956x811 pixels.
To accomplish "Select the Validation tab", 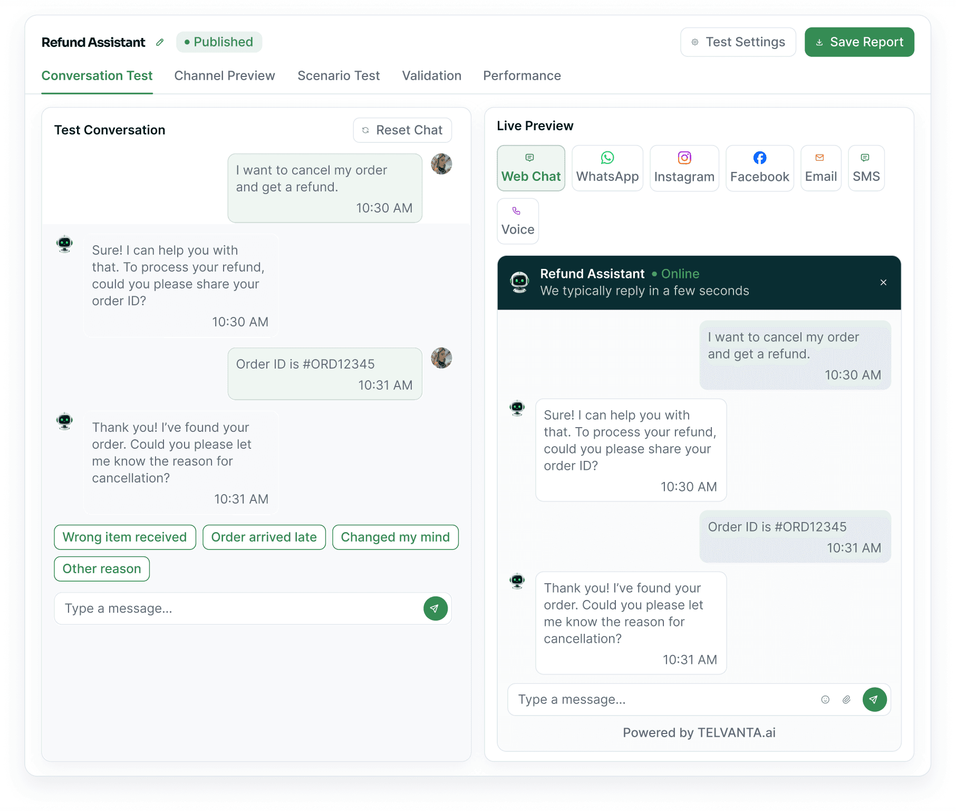I will (x=432, y=76).
